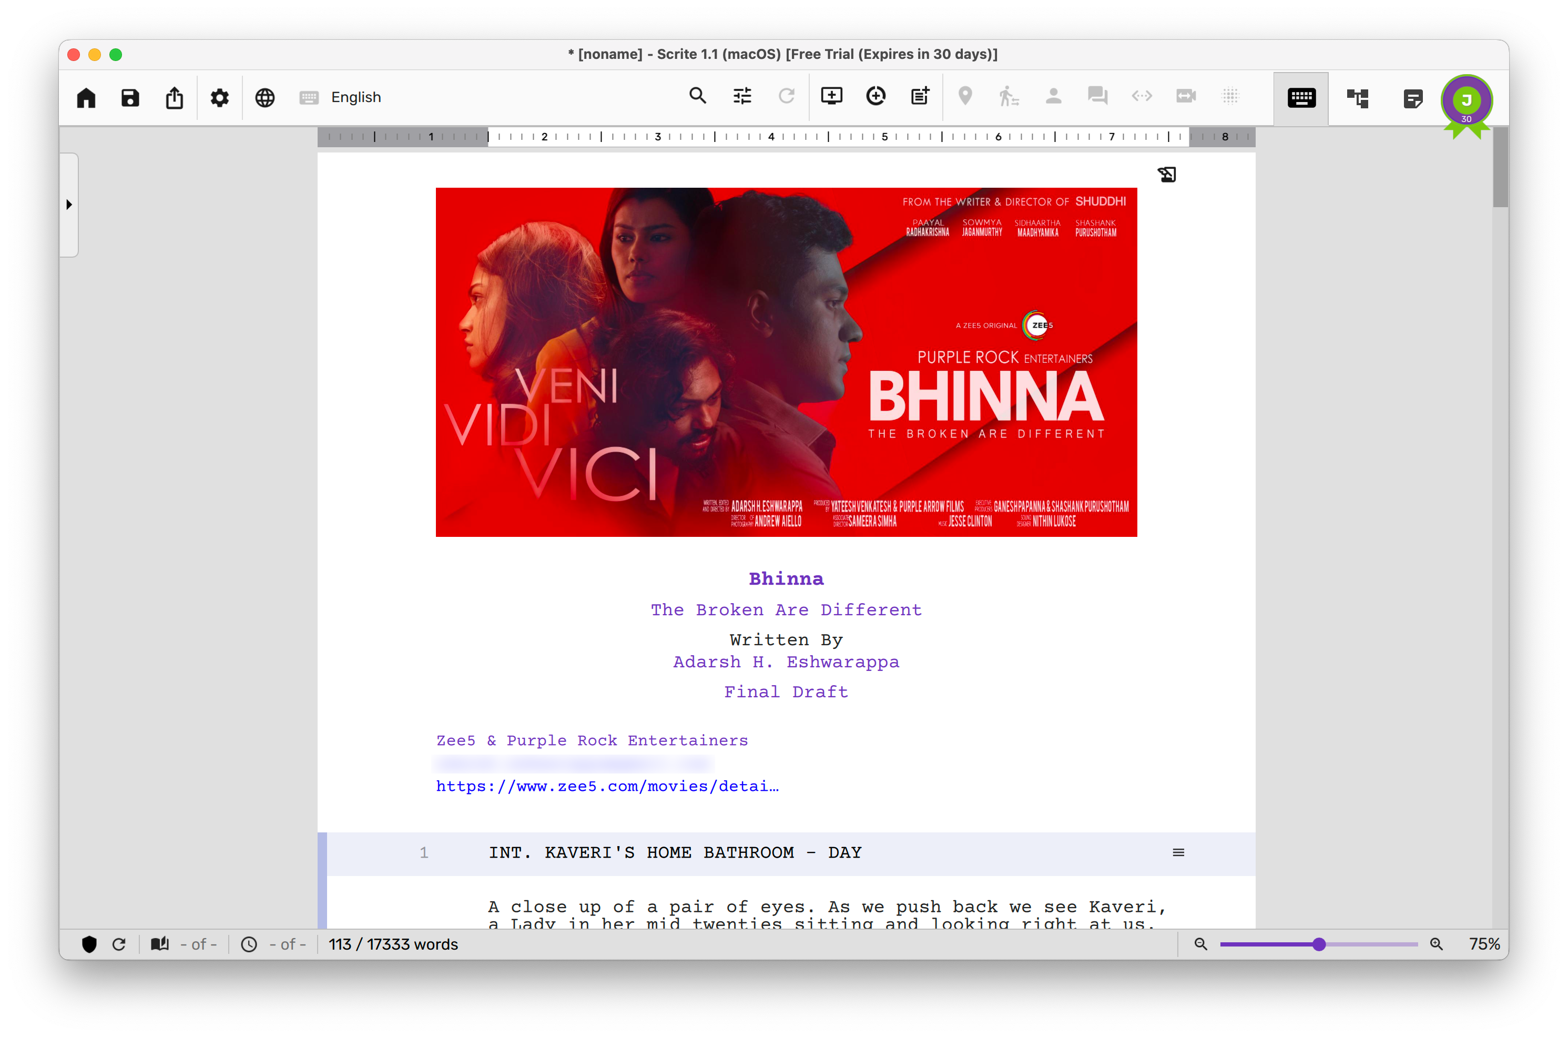Select the Shot camera icon

(x=1186, y=96)
